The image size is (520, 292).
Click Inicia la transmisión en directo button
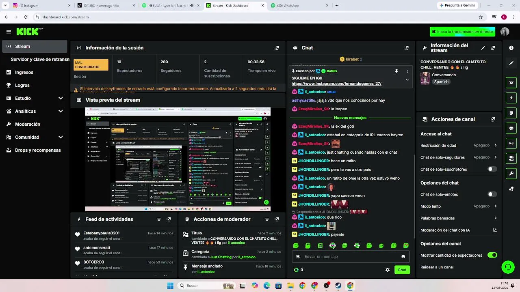[x=462, y=32]
